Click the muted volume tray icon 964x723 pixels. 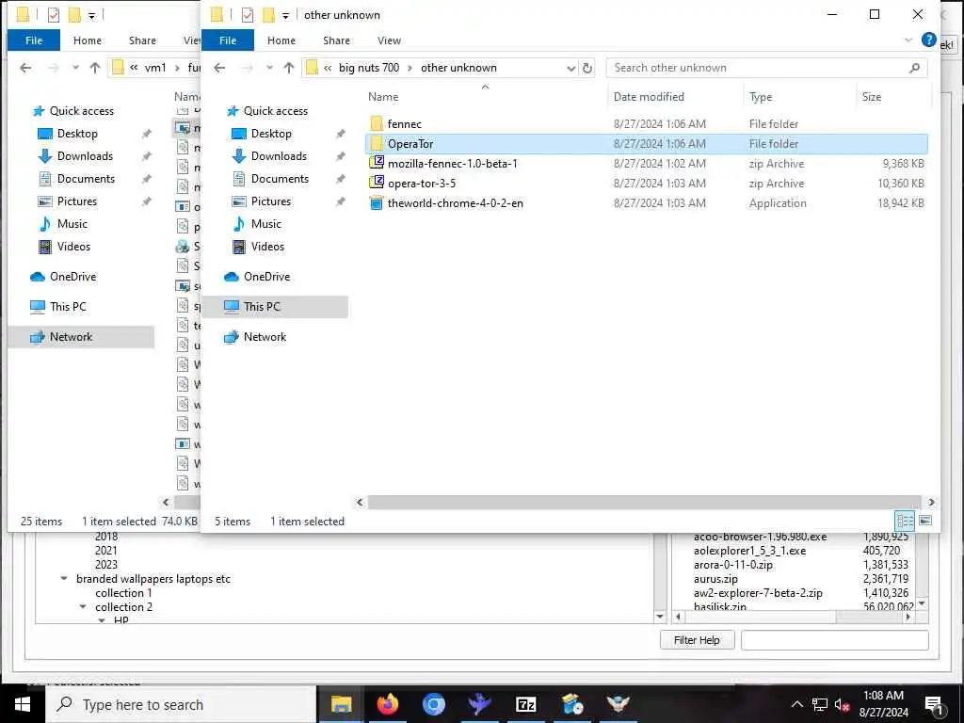click(x=842, y=704)
